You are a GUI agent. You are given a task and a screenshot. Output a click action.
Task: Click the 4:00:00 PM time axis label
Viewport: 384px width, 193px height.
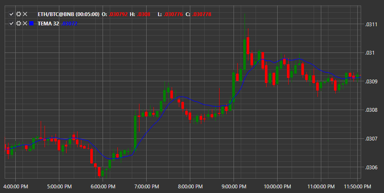[15, 187]
